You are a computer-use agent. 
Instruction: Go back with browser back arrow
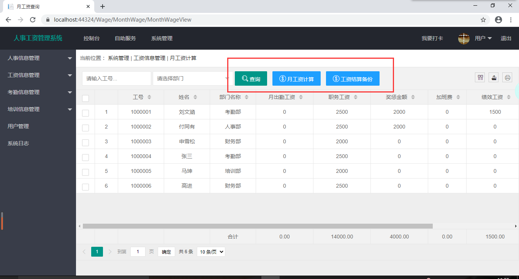click(x=8, y=20)
